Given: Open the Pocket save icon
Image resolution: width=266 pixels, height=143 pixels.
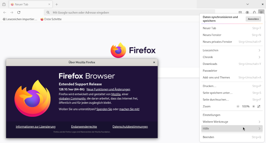Looking at the screenshot, I should click(x=240, y=12).
